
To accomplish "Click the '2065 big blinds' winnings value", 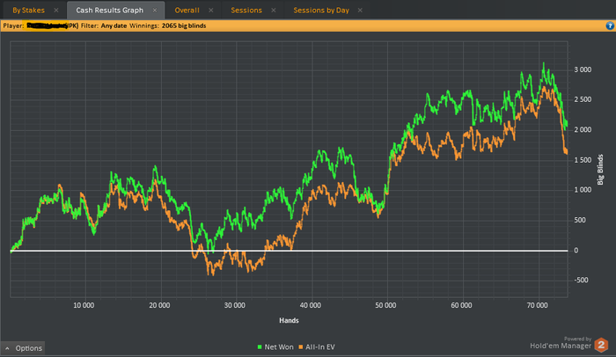I will [184, 25].
